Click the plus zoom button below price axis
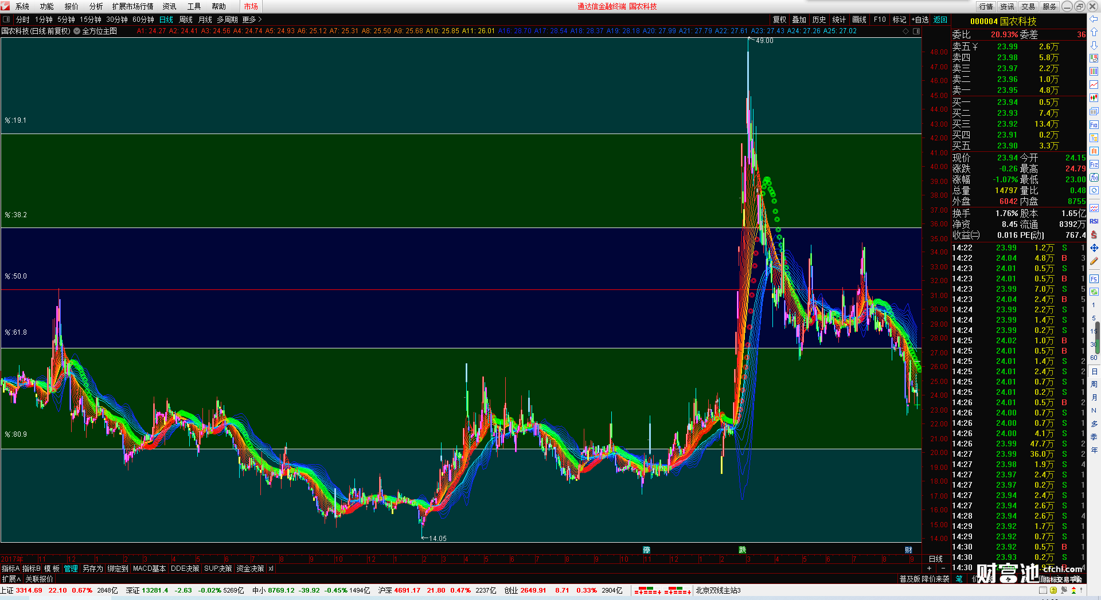Image resolution: width=1101 pixels, height=600 pixels. click(x=930, y=568)
